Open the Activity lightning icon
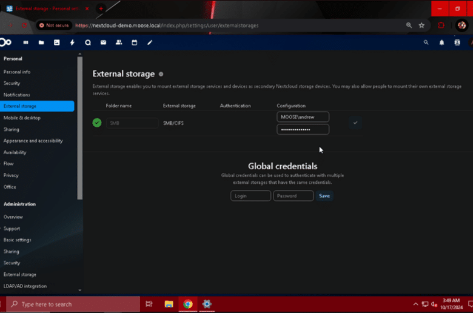The width and height of the screenshot is (473, 313). [72, 42]
